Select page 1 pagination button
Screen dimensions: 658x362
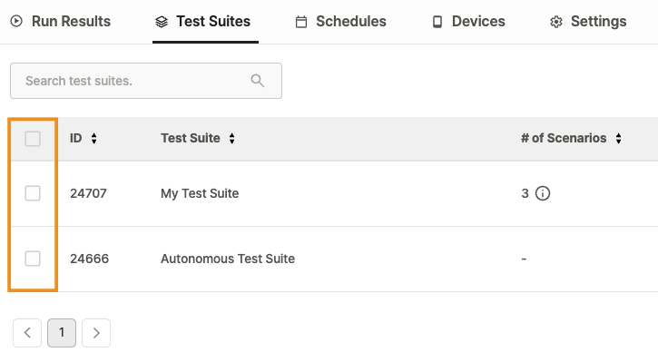62,333
